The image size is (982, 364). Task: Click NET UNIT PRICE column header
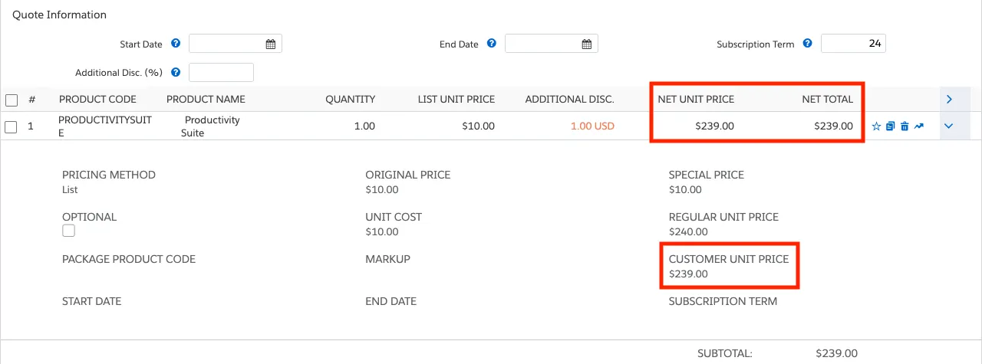[x=696, y=100]
